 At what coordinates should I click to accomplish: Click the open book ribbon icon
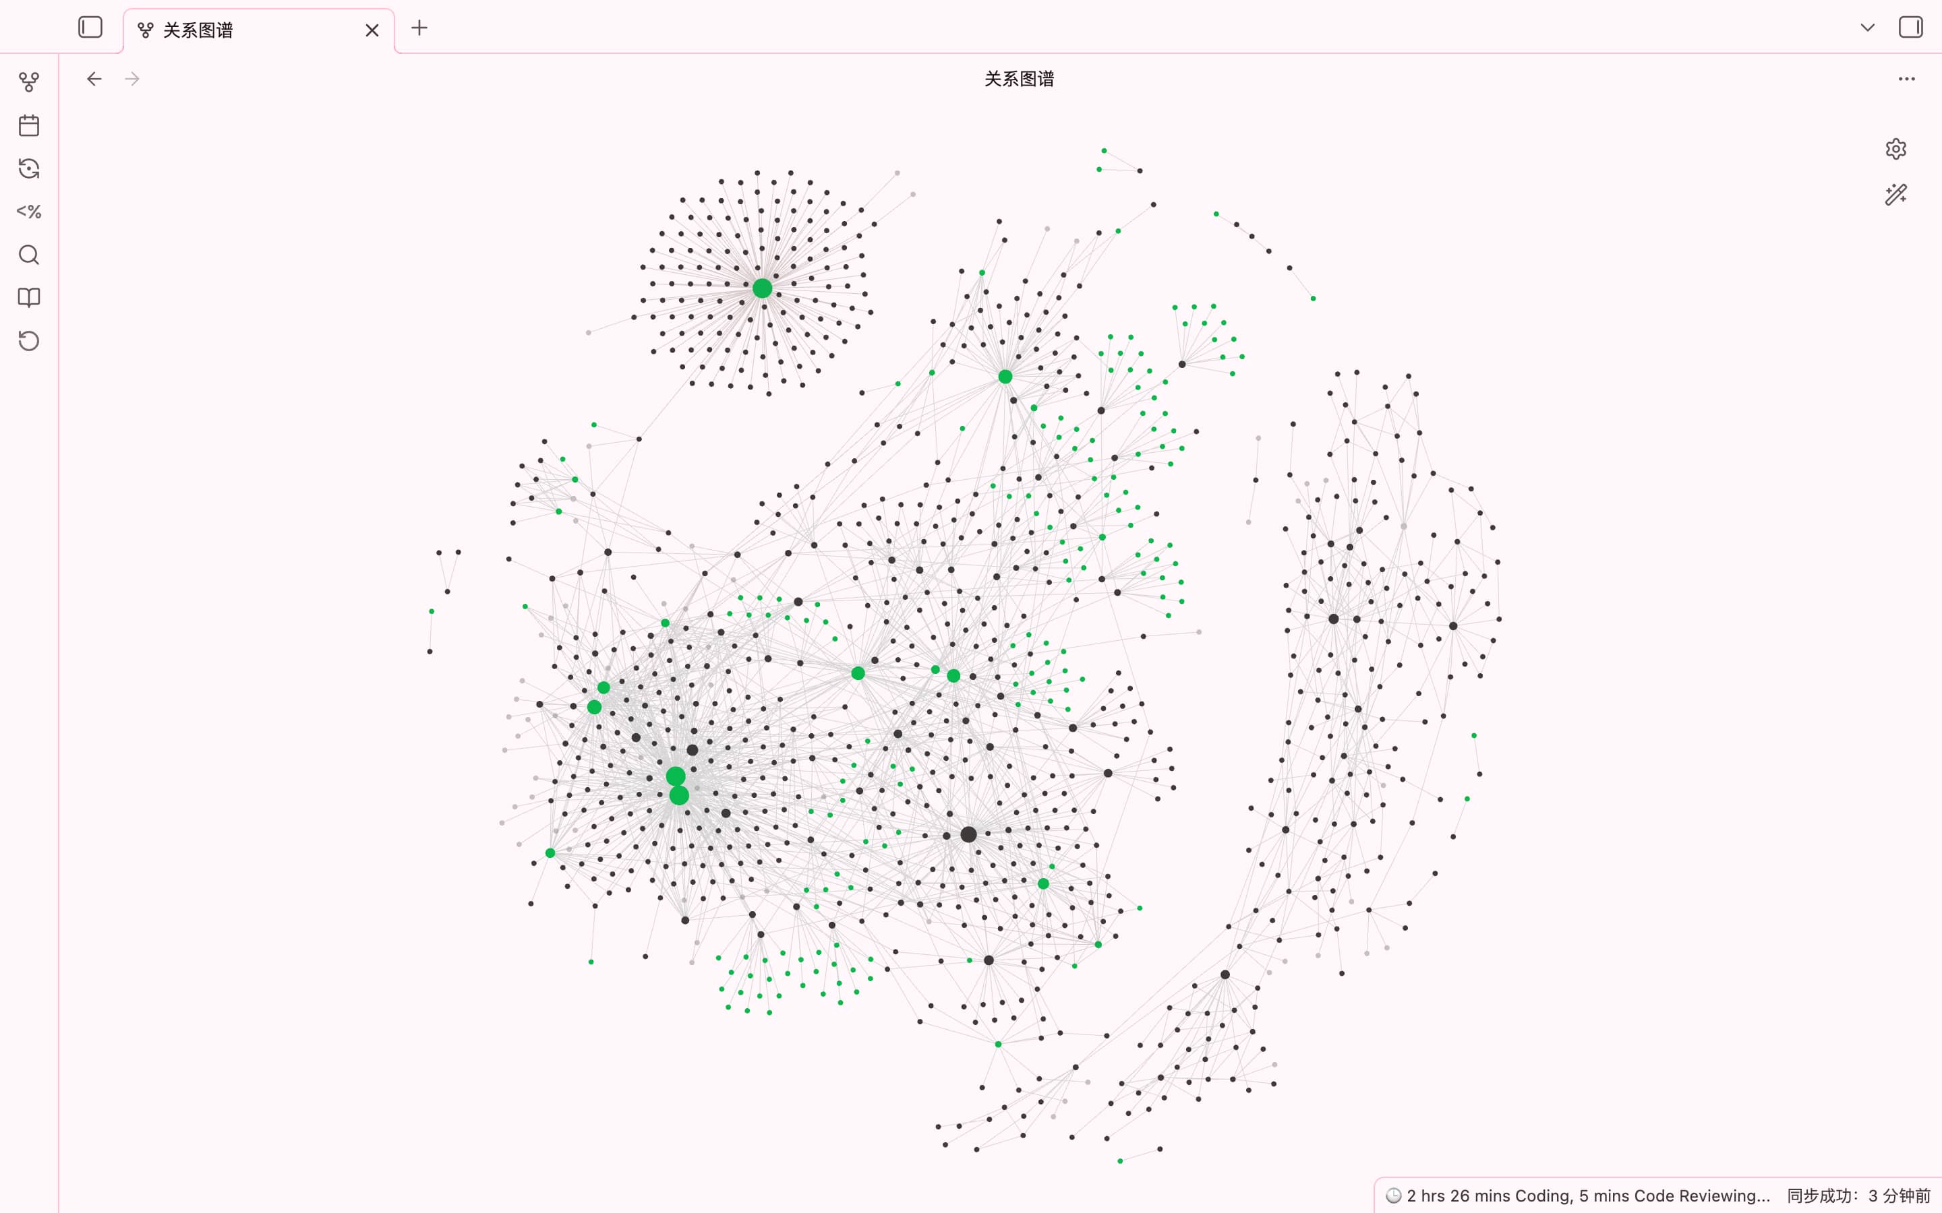(x=29, y=298)
